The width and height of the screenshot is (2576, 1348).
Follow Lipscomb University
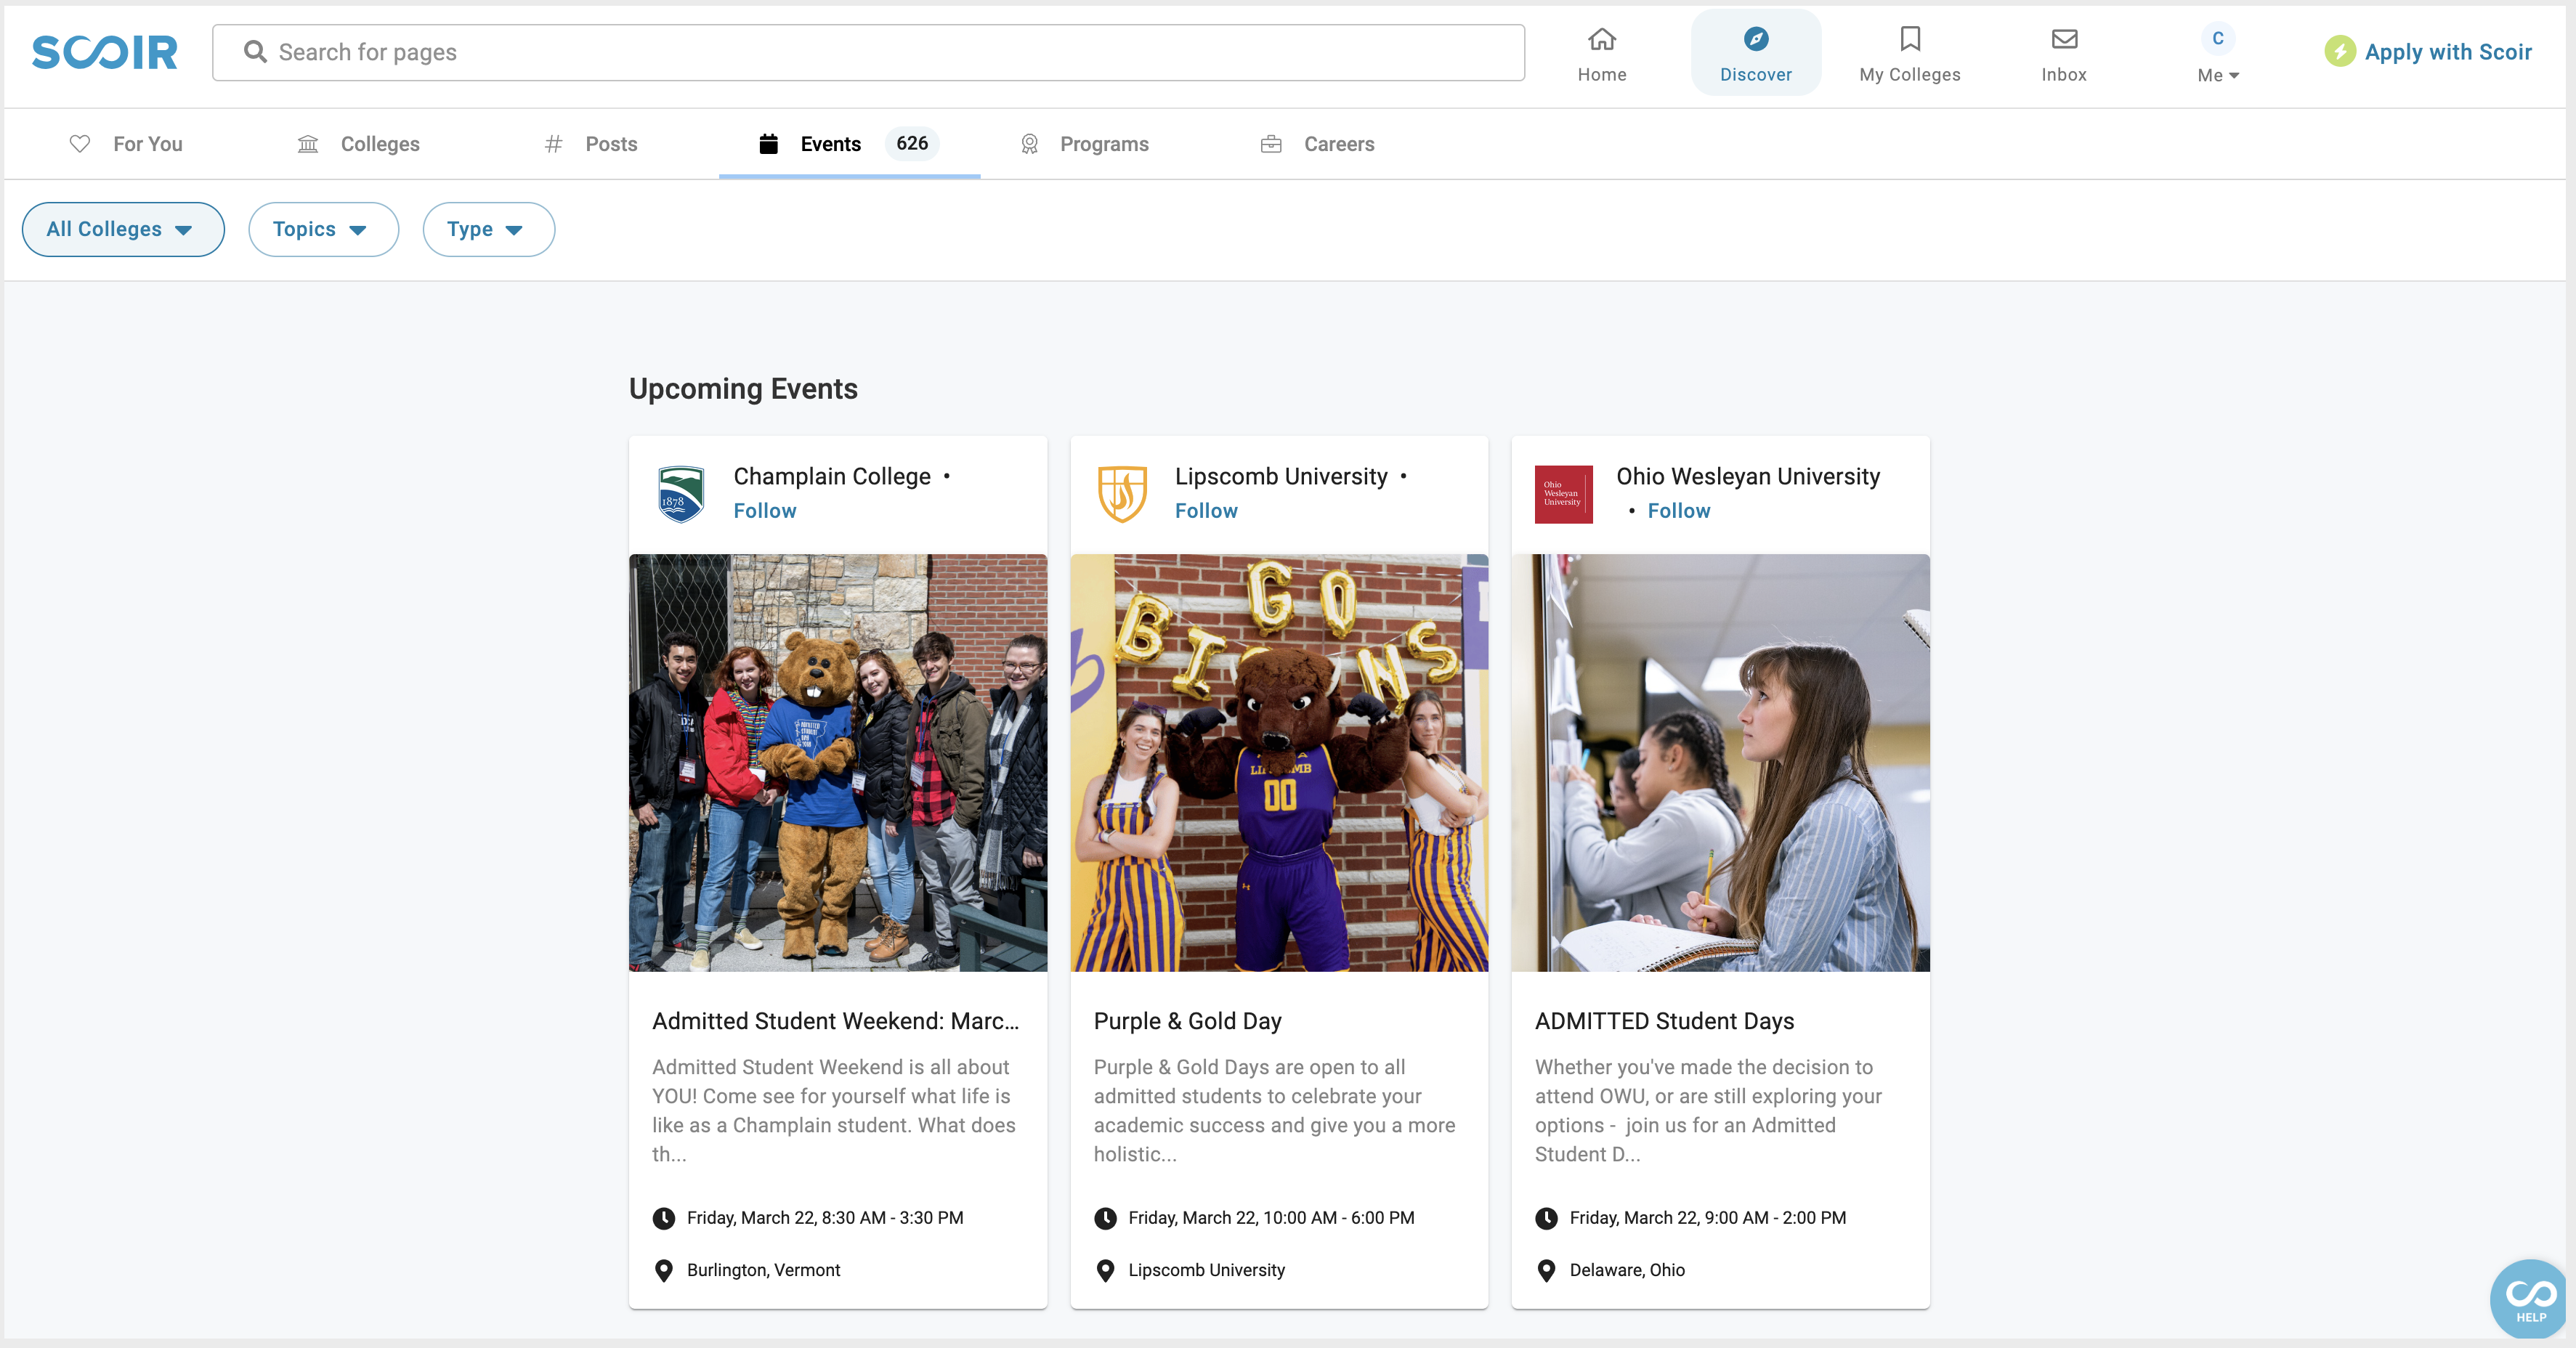coord(1206,511)
